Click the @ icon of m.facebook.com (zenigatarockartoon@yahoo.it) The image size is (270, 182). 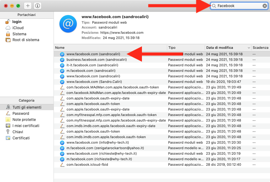coord(62,148)
